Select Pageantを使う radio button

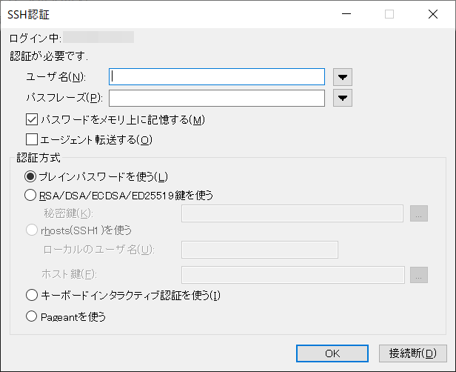tap(30, 316)
